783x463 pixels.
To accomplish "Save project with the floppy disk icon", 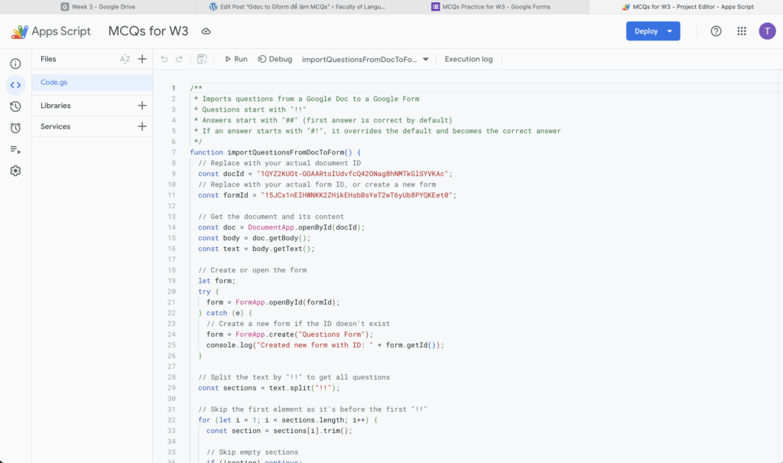I will 202,59.
